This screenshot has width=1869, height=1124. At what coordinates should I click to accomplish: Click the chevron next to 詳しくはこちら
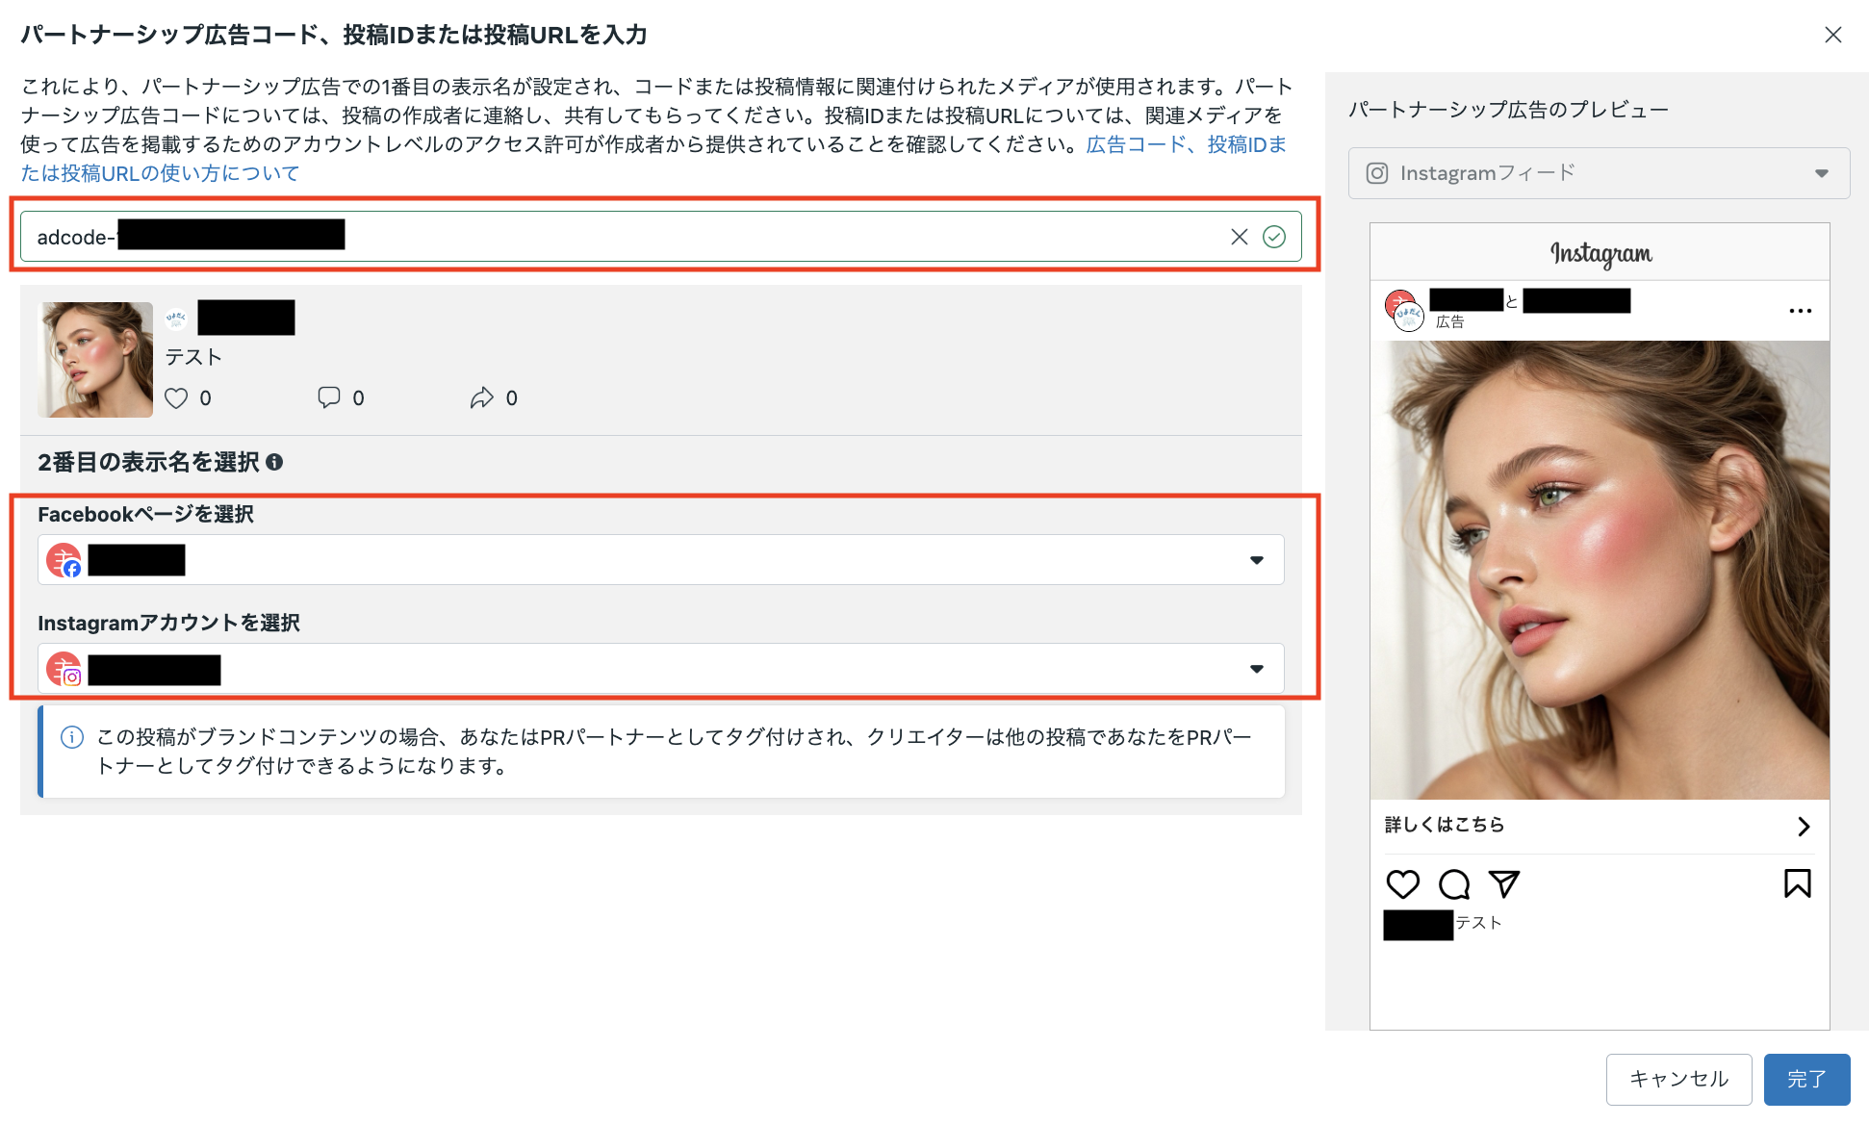[x=1804, y=827]
